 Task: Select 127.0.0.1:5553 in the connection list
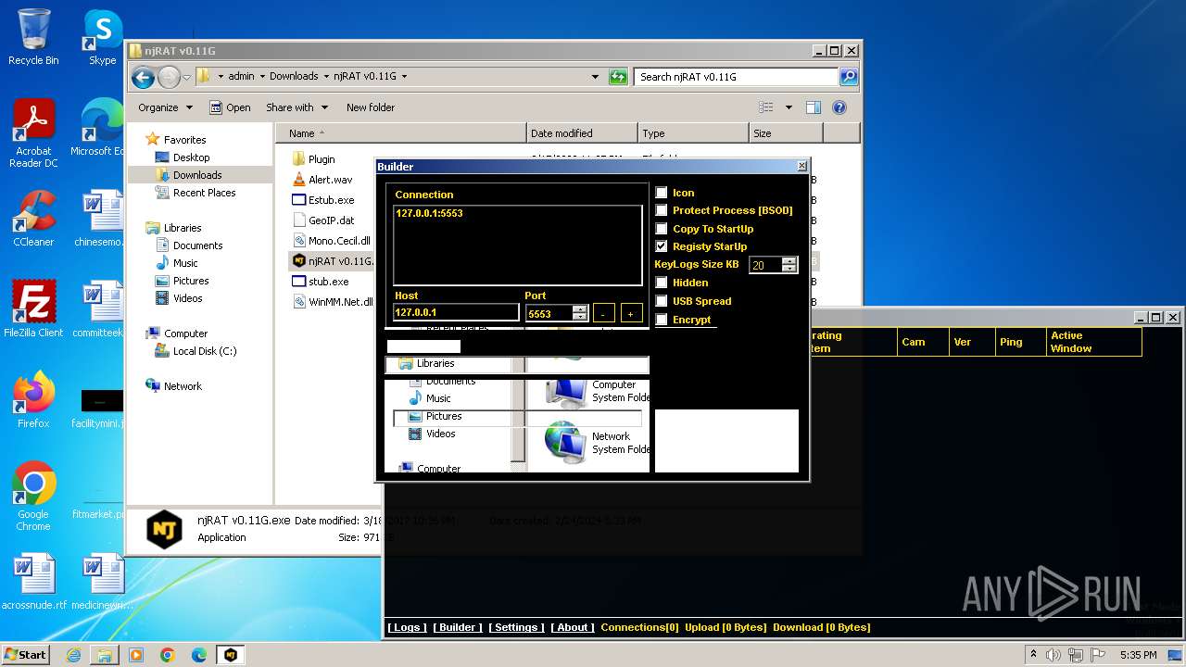click(429, 213)
